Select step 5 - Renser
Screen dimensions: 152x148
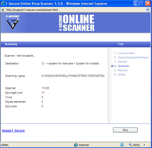[121, 70]
